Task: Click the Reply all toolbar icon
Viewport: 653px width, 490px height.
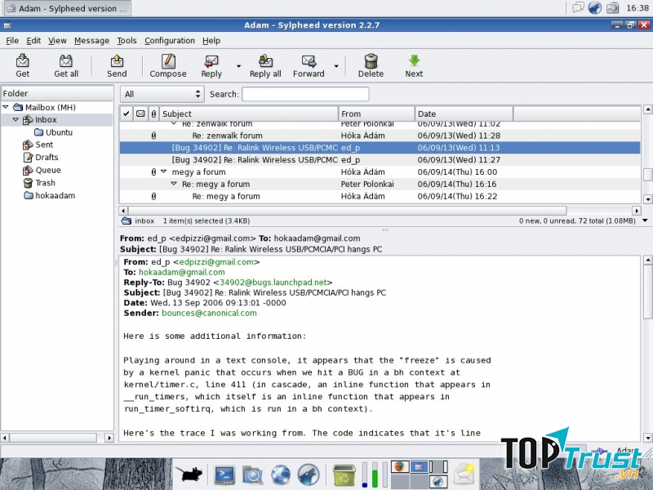Action: click(x=265, y=65)
